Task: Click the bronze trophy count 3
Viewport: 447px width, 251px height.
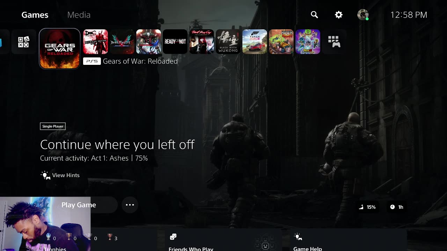Action: (x=112, y=238)
